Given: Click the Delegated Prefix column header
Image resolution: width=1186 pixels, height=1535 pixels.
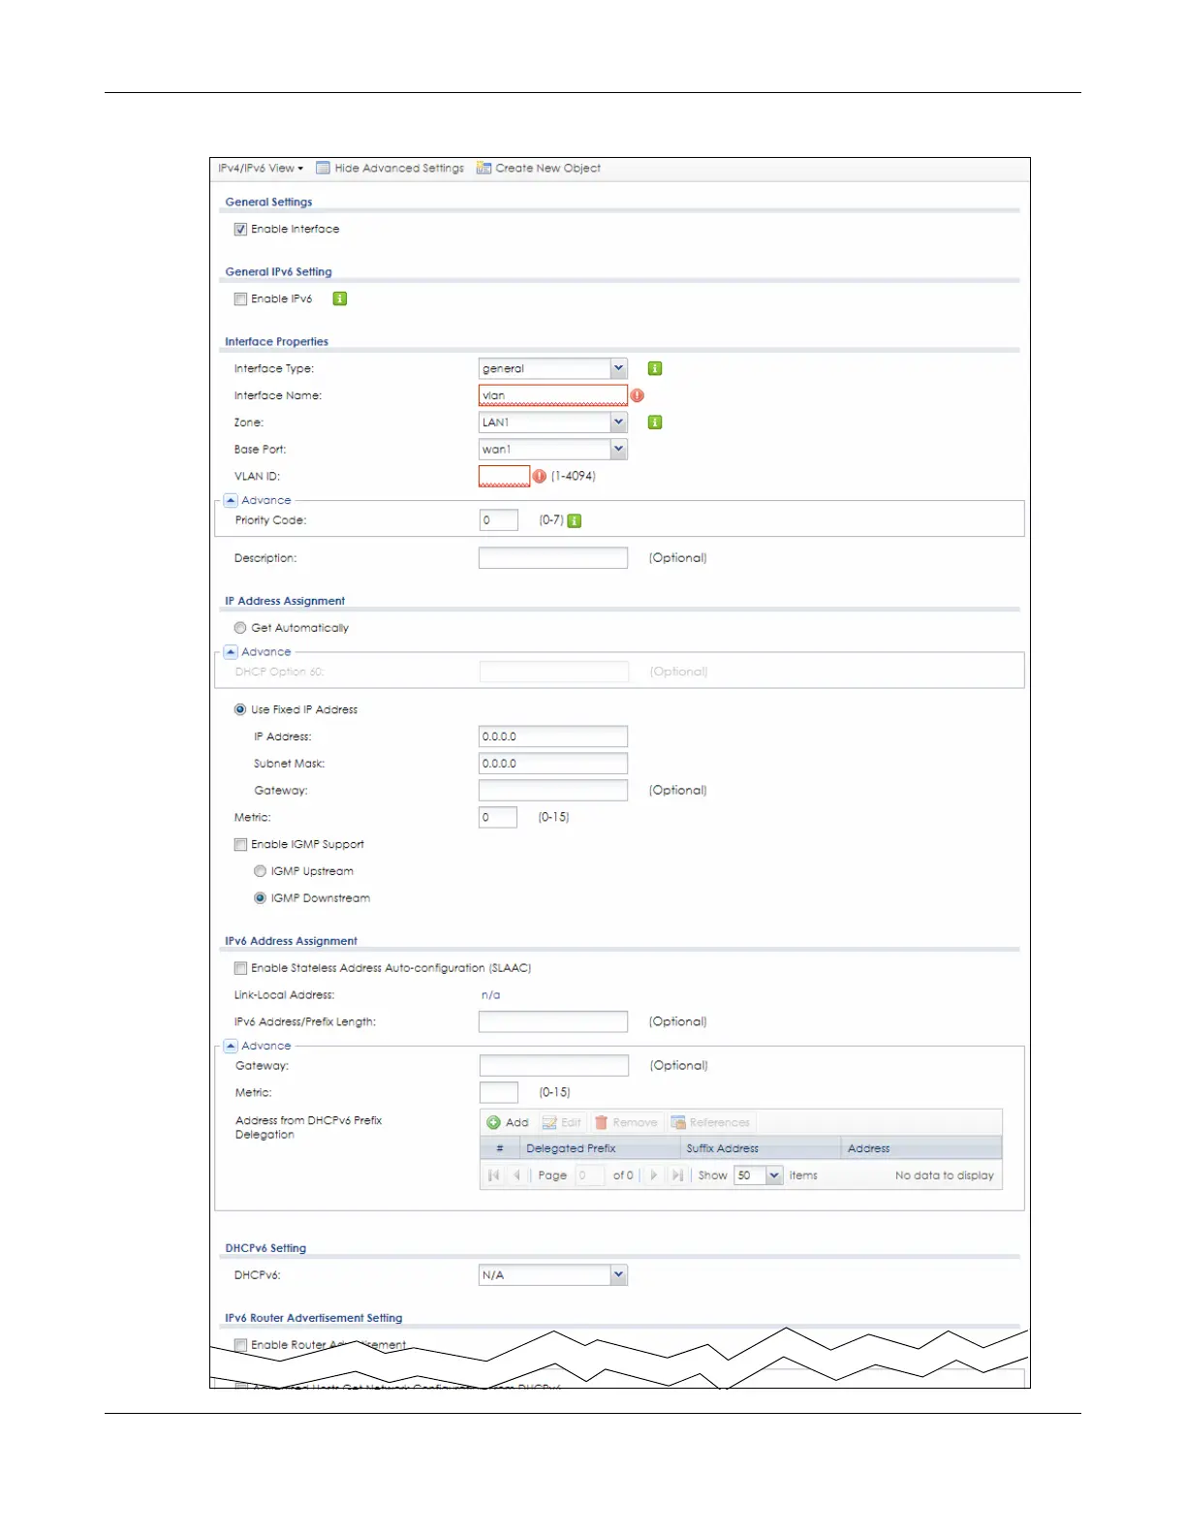Looking at the screenshot, I should point(571,1148).
